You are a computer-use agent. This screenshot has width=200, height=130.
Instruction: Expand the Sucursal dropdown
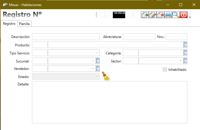pos(93,61)
